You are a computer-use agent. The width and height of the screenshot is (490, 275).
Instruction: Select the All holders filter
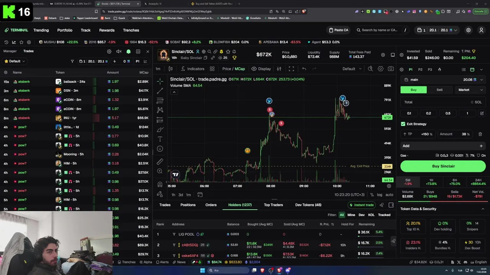342,215
